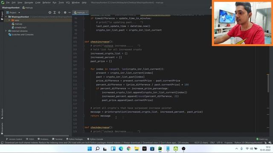Click the IDE status face icon
The image size is (273, 153).
(x=270, y=143)
